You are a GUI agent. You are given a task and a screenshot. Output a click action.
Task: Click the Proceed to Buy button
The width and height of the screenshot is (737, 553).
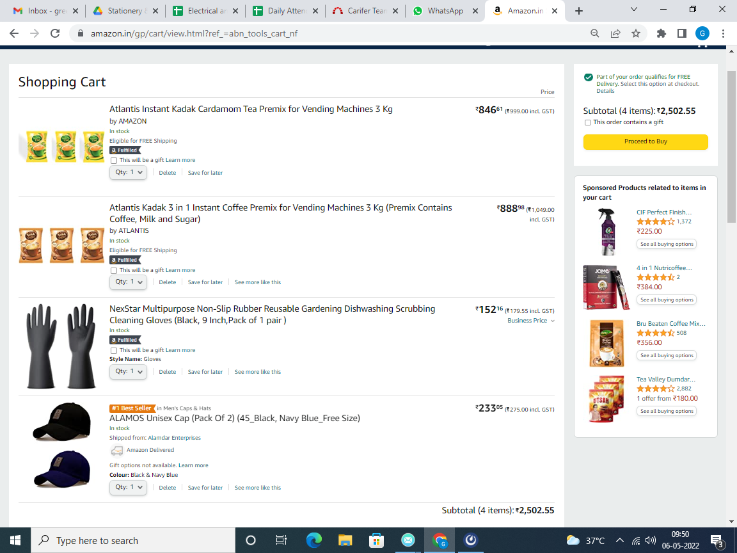pos(646,141)
